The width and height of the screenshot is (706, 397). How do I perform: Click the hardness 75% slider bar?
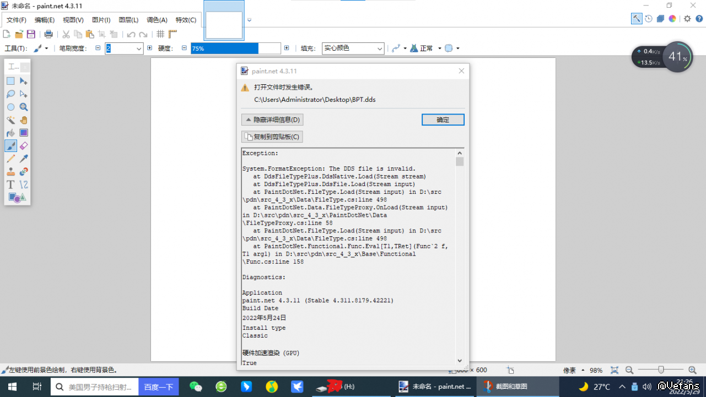[x=236, y=48]
